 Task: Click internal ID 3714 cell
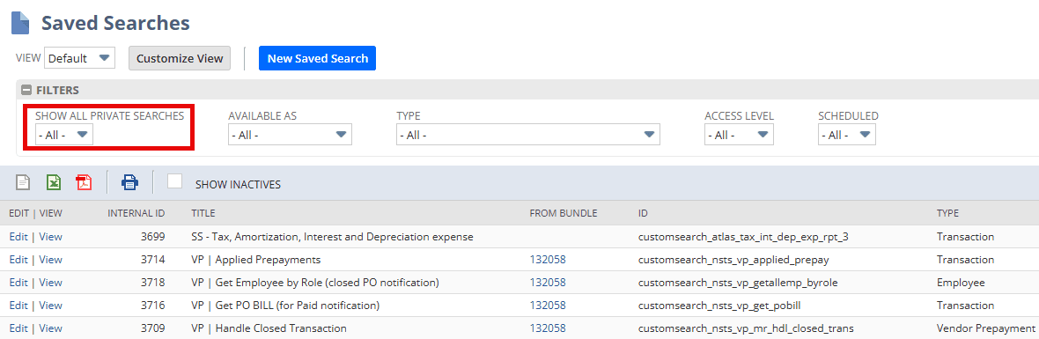pyautogui.click(x=153, y=260)
